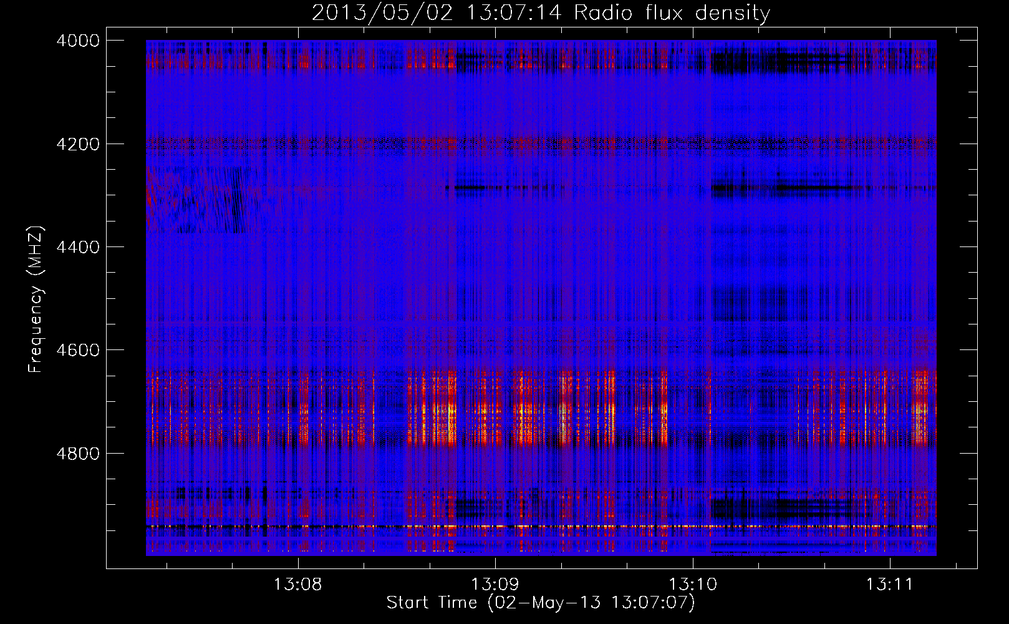Click the 4400 frequency axis label

[78, 247]
